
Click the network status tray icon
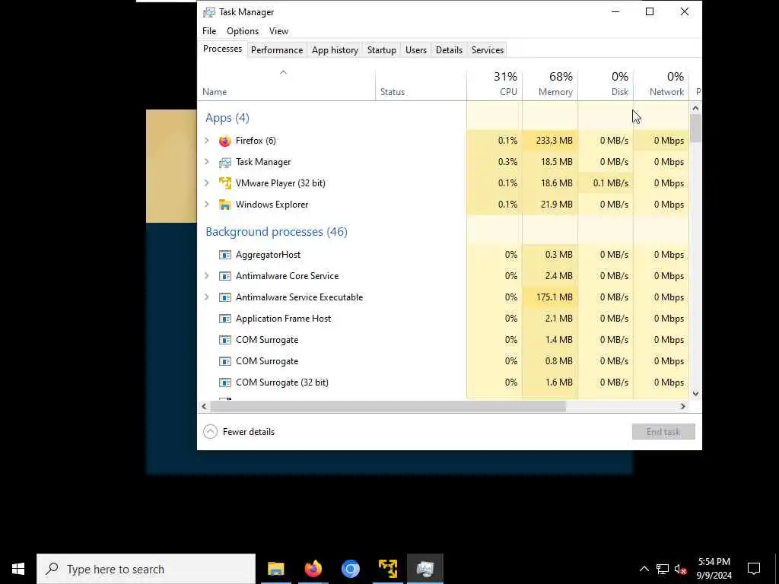(663, 569)
